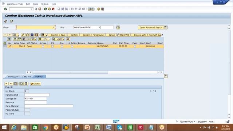Click the new document icon in Pick-HU toolbar
The width and height of the screenshot is (233, 131).
tap(21, 84)
